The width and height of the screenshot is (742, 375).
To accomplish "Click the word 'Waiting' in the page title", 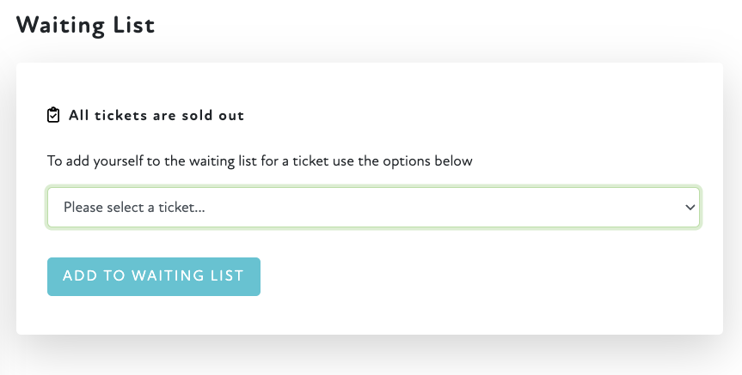I will [x=61, y=24].
